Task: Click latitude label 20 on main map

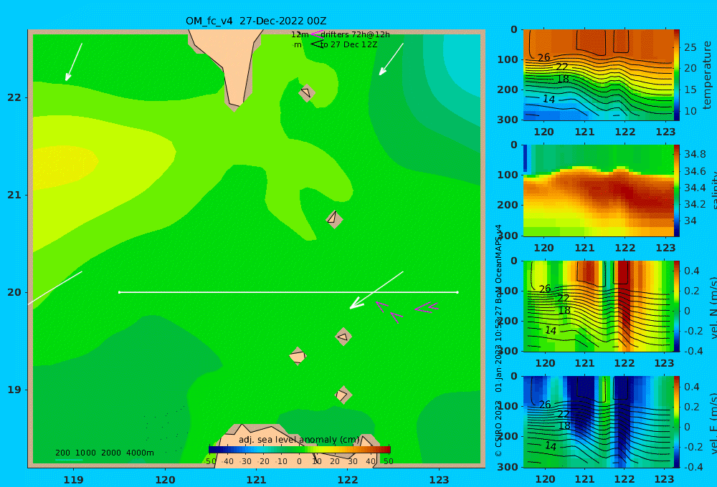Action: [x=14, y=292]
